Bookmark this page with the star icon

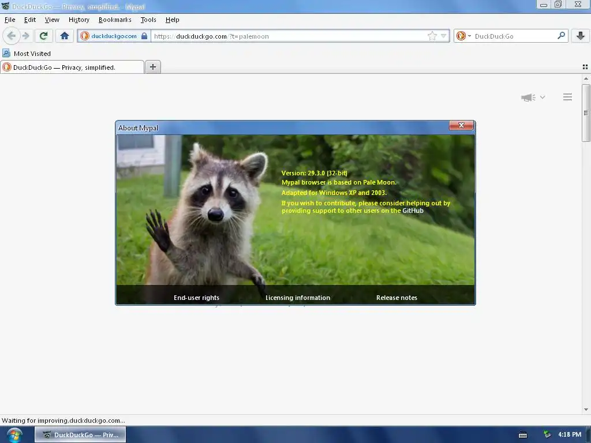click(432, 36)
